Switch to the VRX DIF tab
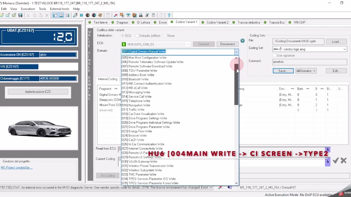The image size is (351, 197). [297, 22]
